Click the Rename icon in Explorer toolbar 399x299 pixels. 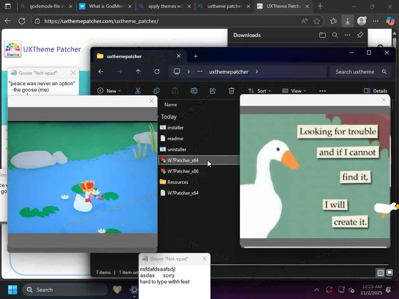[194, 91]
